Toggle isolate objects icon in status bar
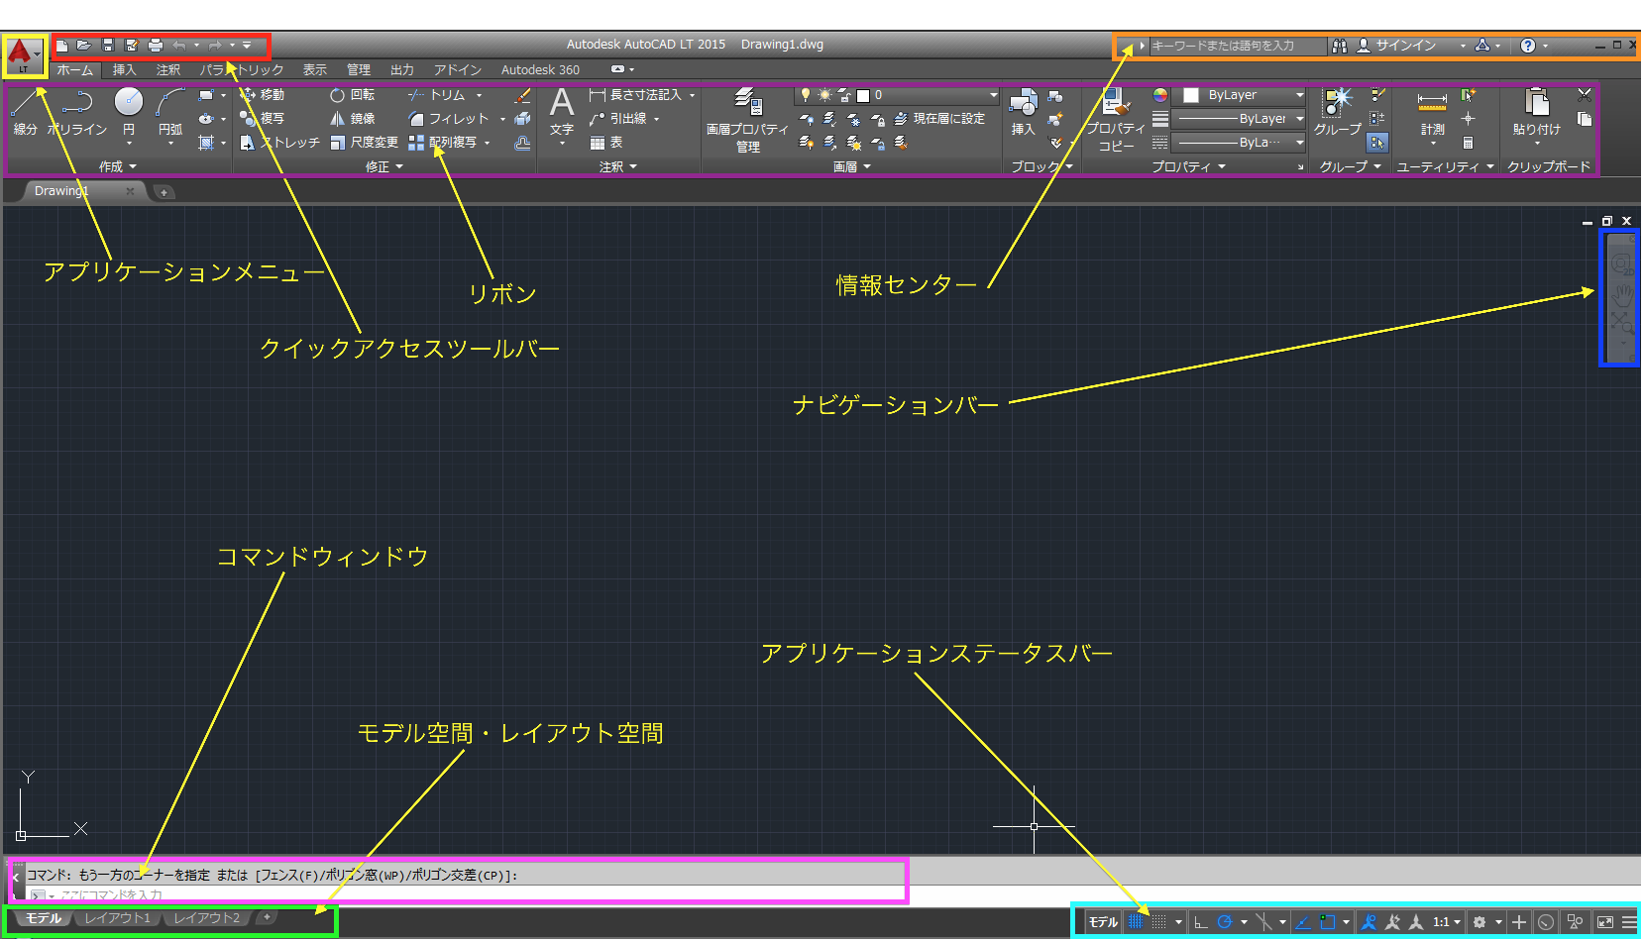Screen dimensions: 1644x942 pyautogui.click(x=1575, y=922)
